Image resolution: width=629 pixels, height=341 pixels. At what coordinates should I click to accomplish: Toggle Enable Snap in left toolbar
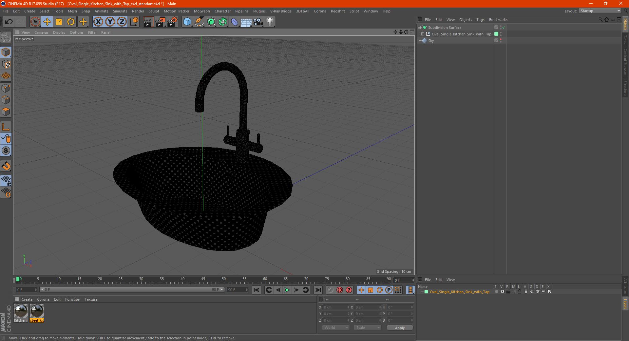pyautogui.click(x=6, y=166)
